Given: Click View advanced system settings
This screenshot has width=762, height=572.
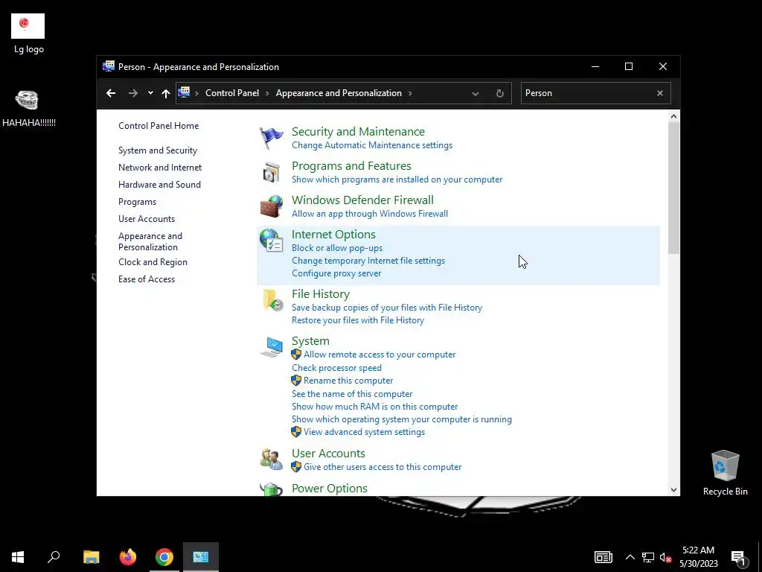Looking at the screenshot, I should point(364,432).
